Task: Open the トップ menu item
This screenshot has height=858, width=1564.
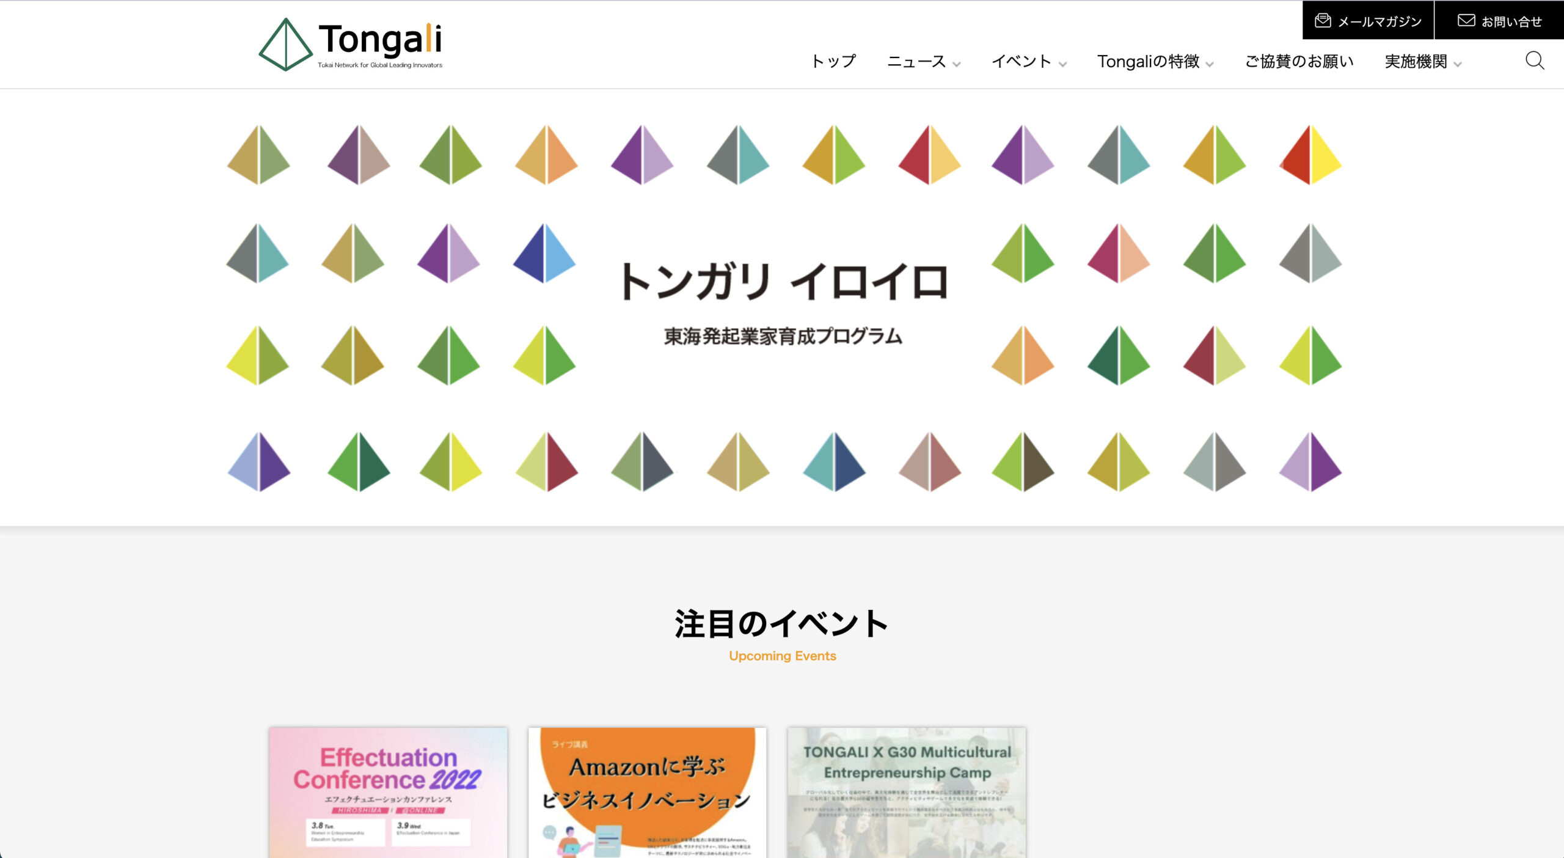Action: pos(833,61)
